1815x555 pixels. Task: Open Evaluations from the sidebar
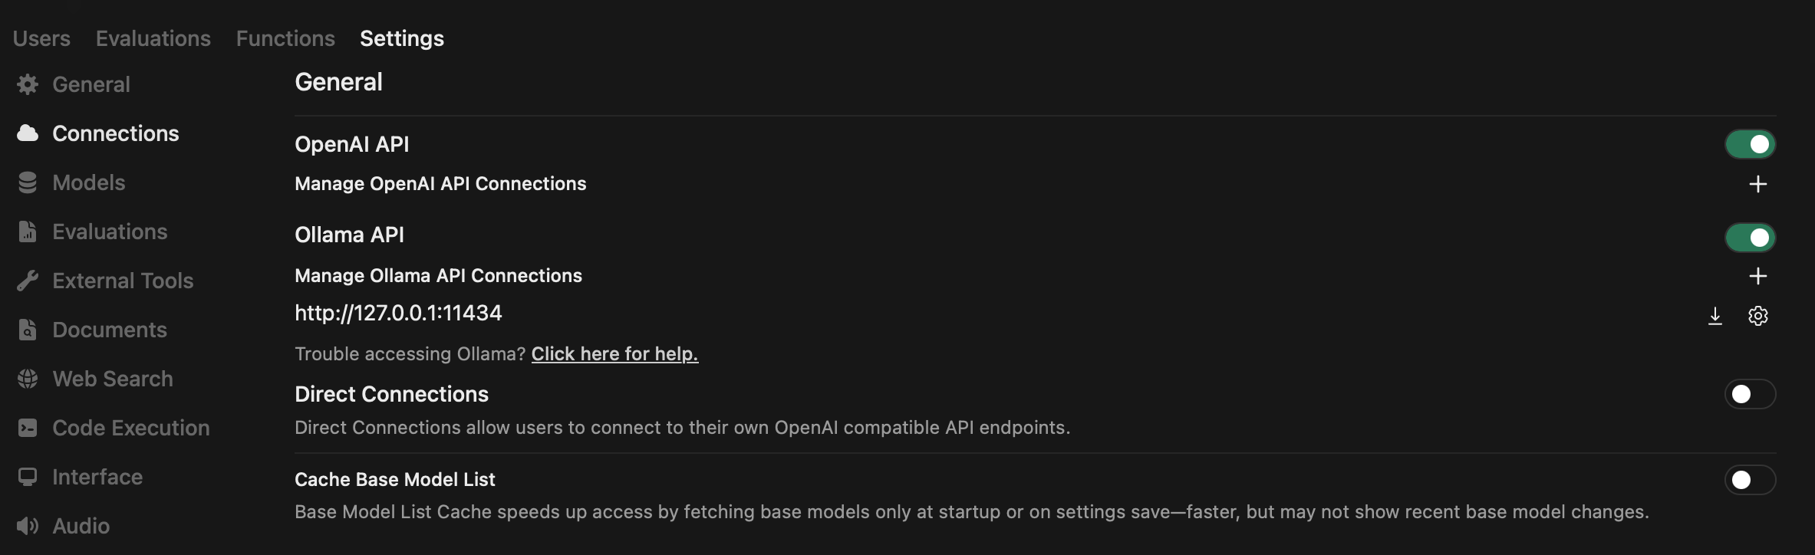click(x=110, y=231)
